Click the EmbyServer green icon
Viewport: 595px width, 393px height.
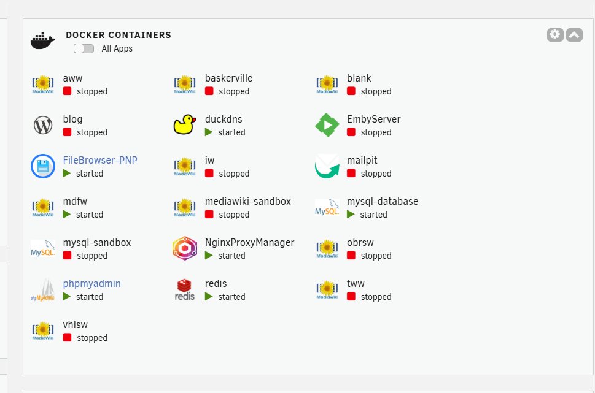click(327, 125)
